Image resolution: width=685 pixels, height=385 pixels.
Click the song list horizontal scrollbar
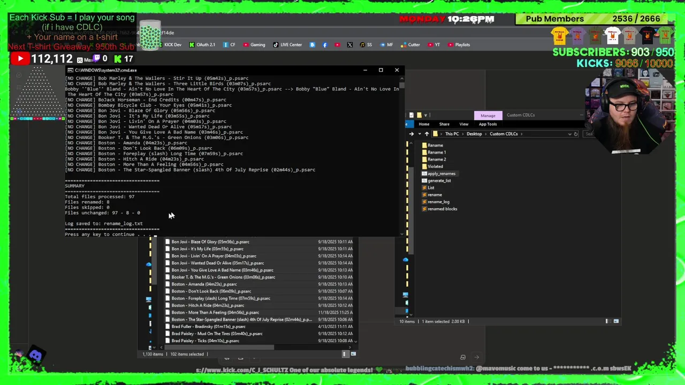(219, 347)
